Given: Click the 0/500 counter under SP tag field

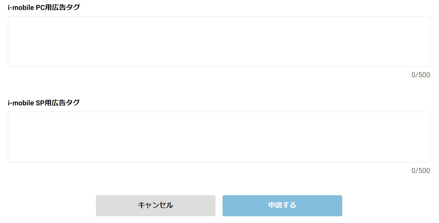Looking at the screenshot, I should 421,171.
